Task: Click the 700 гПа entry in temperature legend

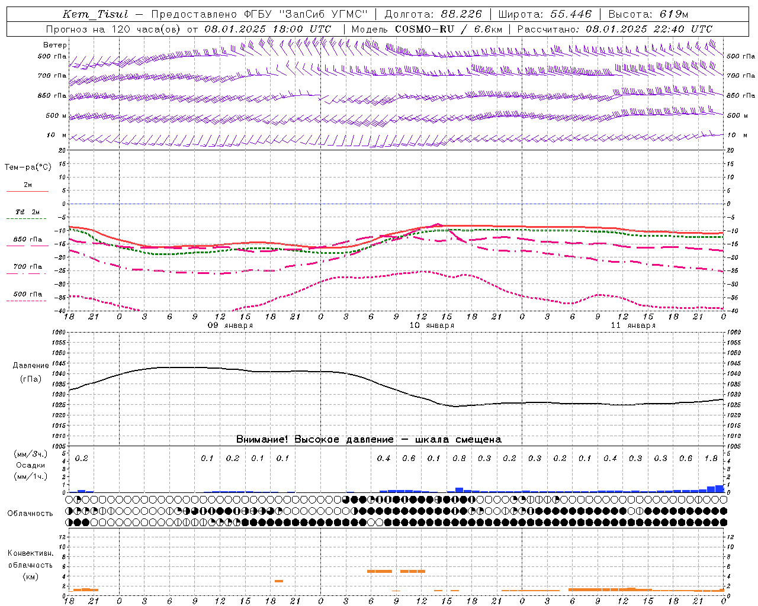Action: 28,266
